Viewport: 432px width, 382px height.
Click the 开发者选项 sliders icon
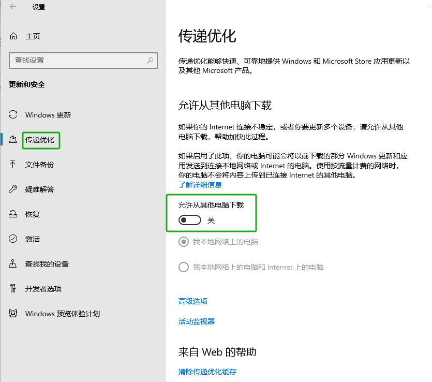pyautogui.click(x=13, y=289)
